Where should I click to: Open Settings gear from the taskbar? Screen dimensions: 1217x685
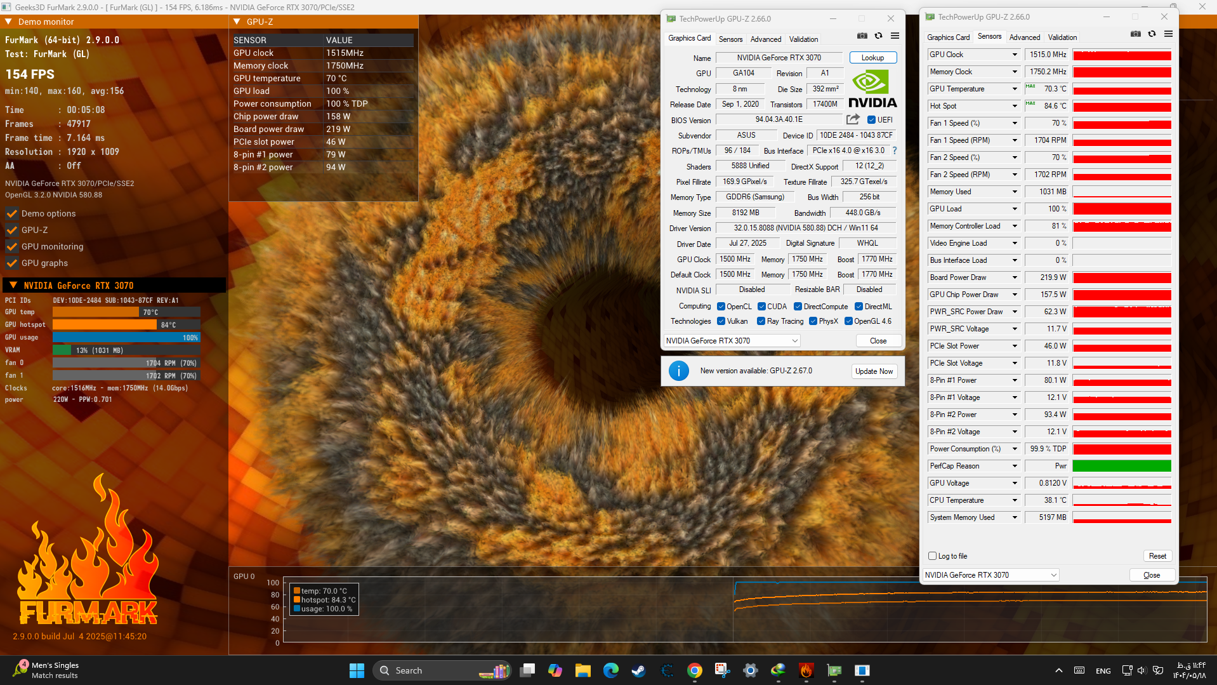click(751, 670)
